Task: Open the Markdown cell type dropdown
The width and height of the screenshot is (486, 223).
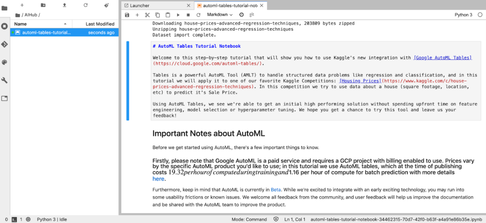Action: click(x=220, y=15)
